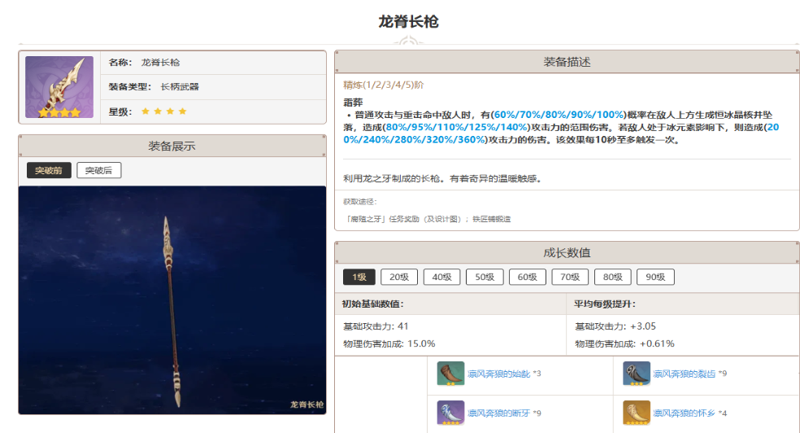Open the 凛风奔狼的始龀 material link

point(498,374)
